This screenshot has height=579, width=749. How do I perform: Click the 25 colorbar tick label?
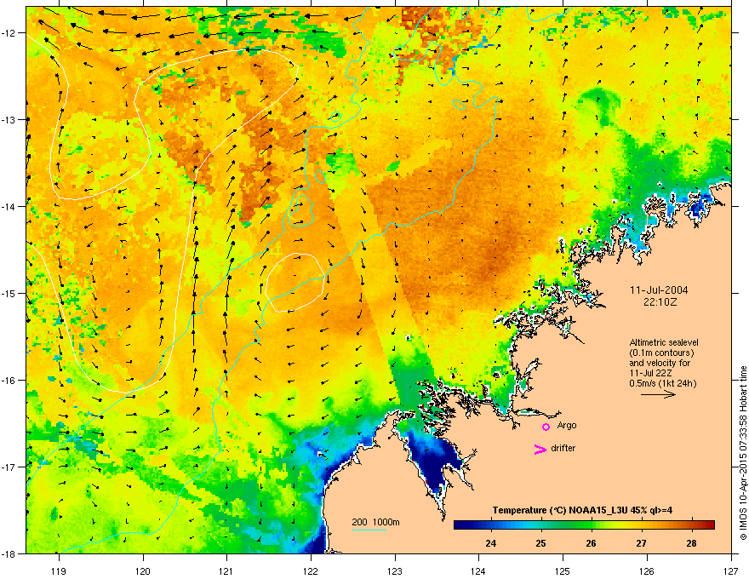tap(540, 543)
